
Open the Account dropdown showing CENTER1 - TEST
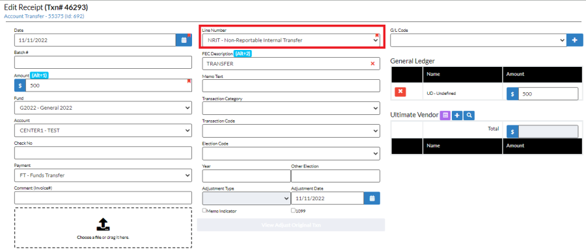[103, 131]
